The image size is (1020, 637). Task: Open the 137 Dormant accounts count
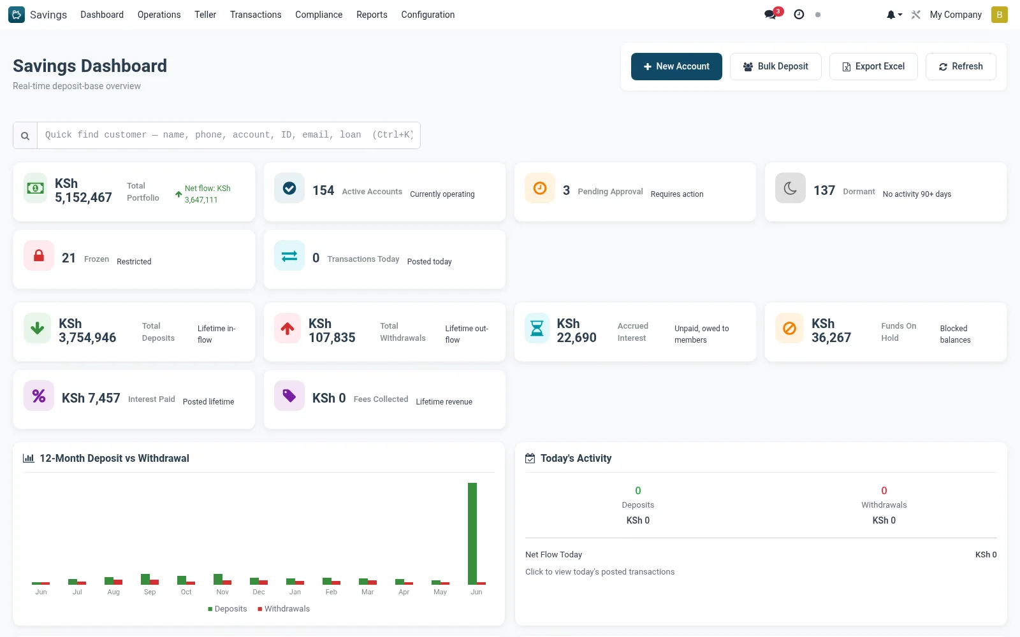824,190
